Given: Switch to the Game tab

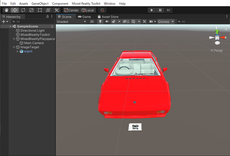Looking at the screenshot, I should (84, 17).
